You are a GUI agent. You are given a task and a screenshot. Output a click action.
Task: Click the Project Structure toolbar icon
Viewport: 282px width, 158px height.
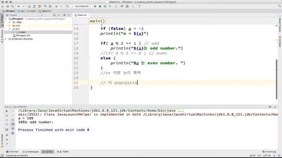(x=127, y=6)
